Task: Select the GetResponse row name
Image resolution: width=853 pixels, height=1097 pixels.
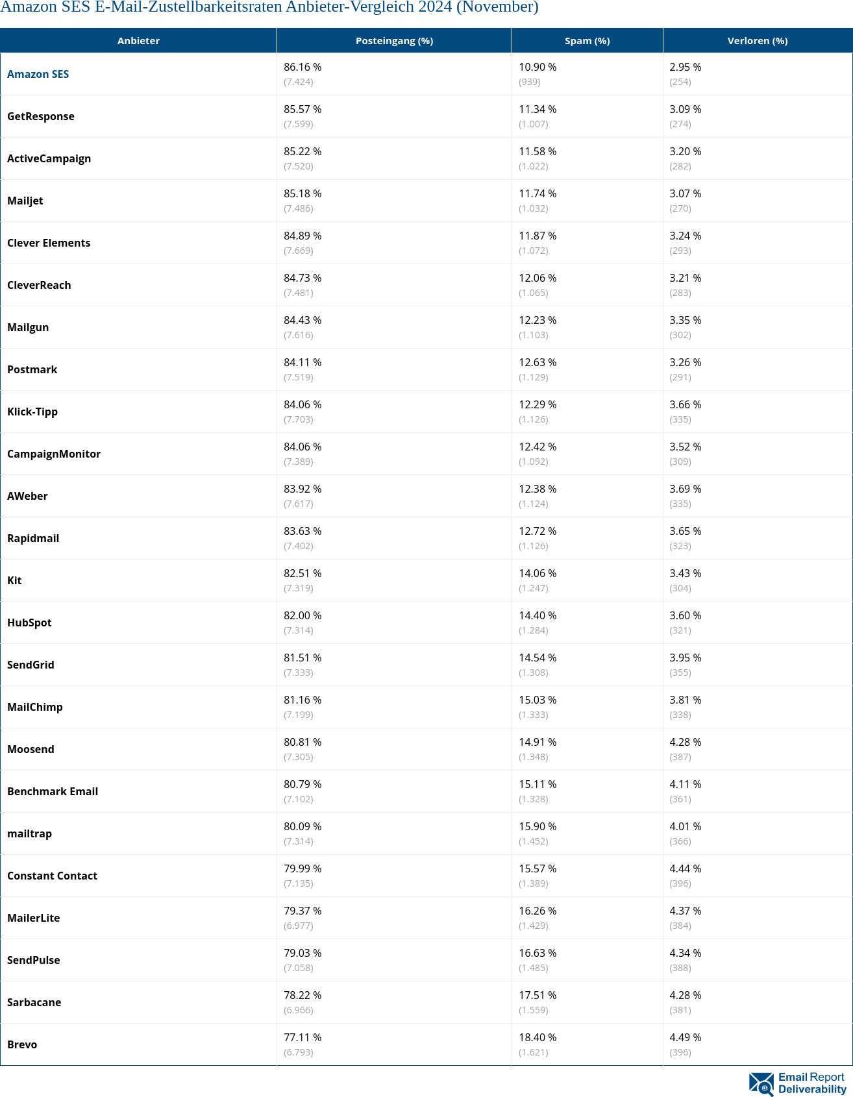Action: click(41, 116)
